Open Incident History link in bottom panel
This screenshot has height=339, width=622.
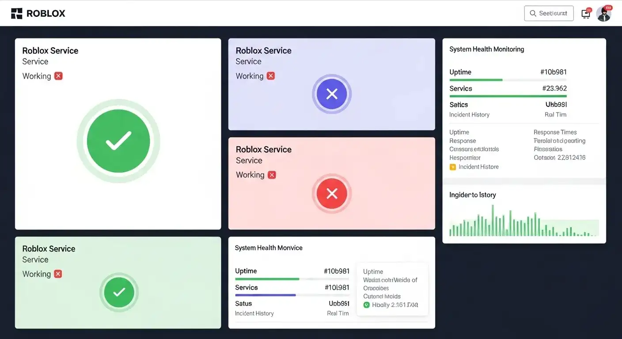pyautogui.click(x=254, y=313)
